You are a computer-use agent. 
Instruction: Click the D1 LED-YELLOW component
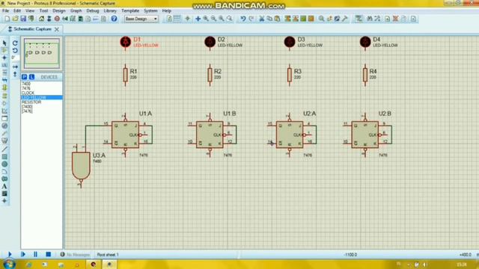click(x=125, y=42)
